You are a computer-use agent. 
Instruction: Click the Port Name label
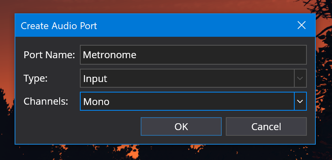click(49, 55)
